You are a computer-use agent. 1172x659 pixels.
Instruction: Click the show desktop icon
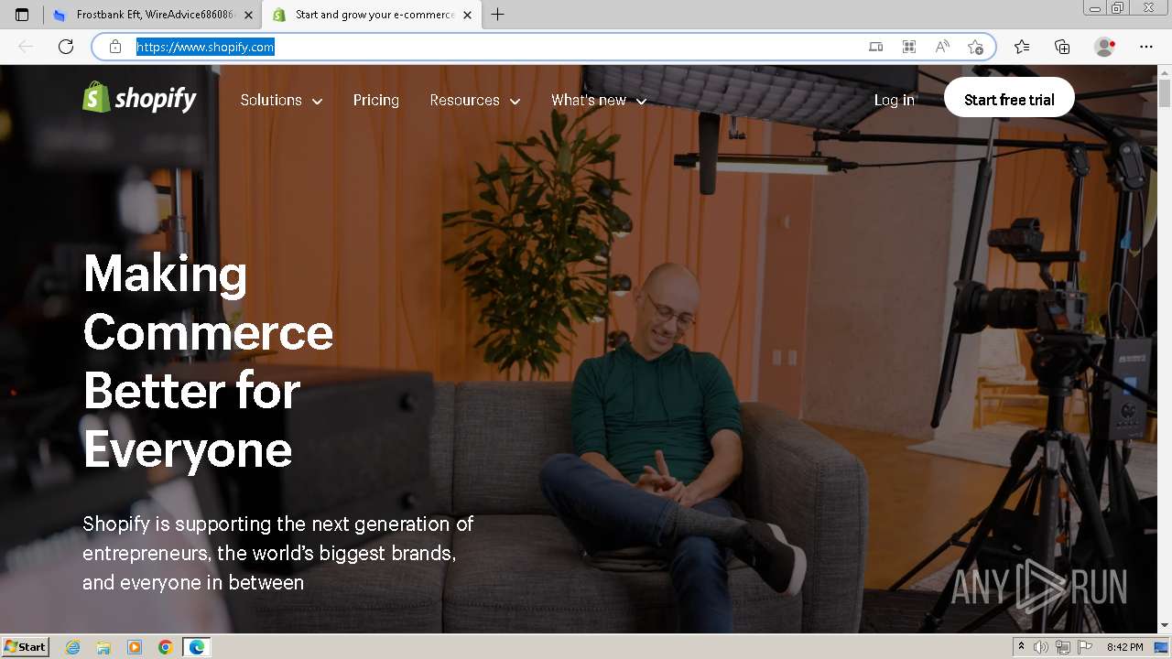click(1162, 647)
